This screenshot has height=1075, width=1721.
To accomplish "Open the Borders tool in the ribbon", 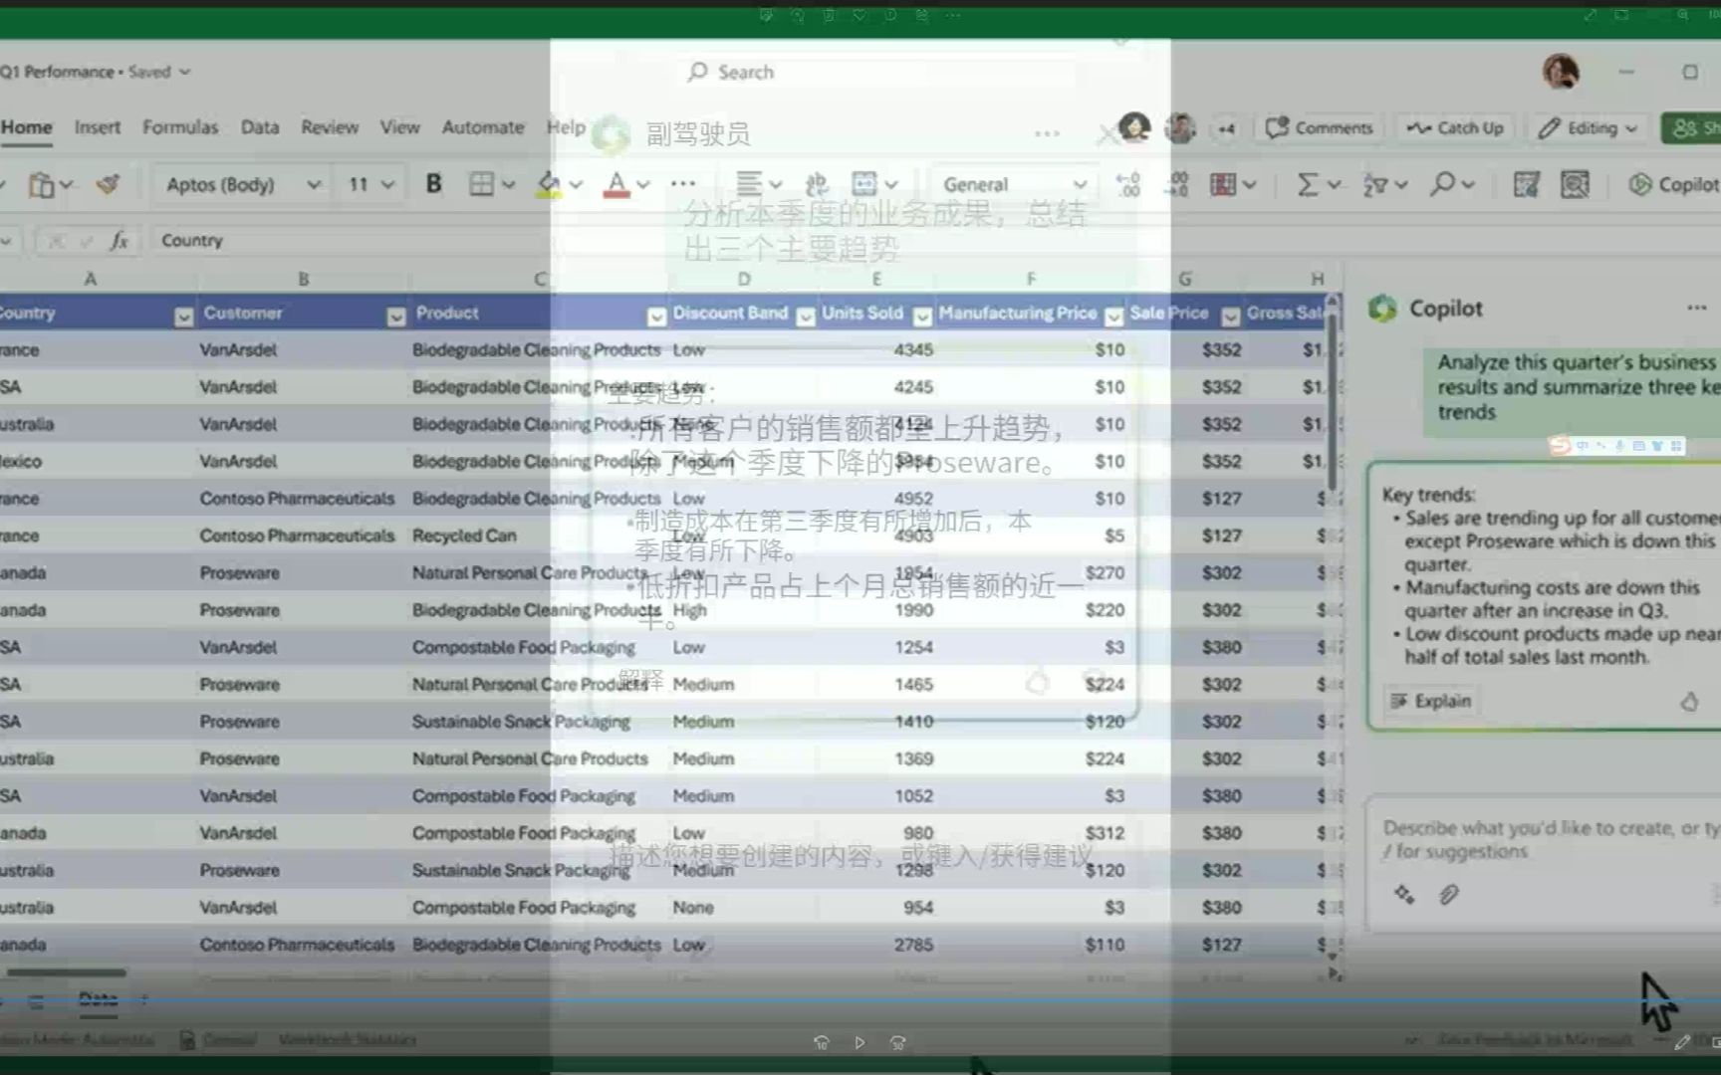I will point(482,184).
